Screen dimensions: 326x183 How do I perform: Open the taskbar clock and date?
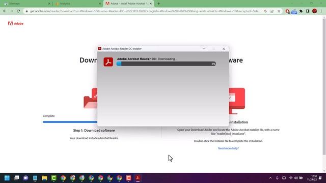[312, 178]
